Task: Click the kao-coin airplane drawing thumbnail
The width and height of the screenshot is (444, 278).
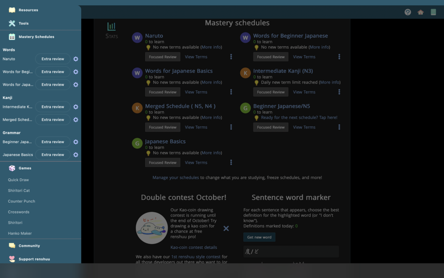Action: [x=151, y=228]
